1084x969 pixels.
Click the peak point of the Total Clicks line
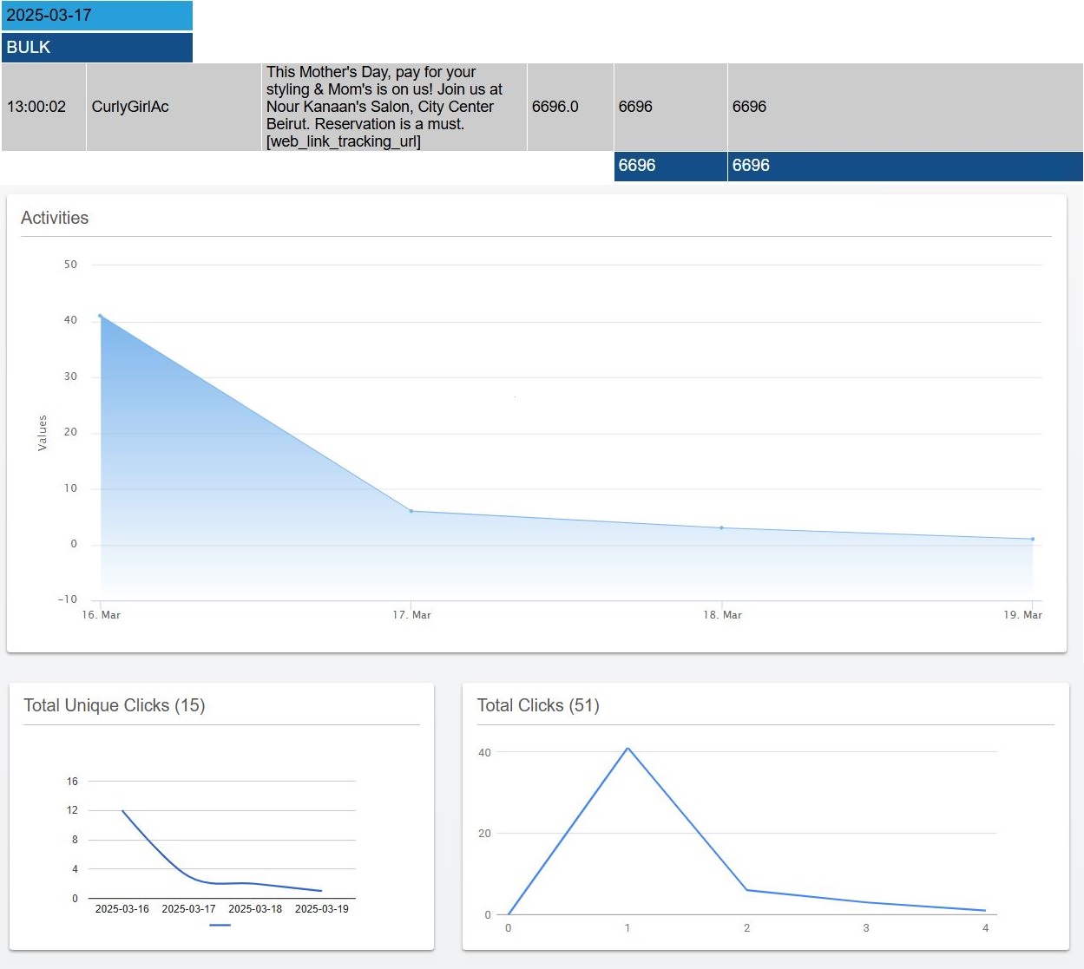pyautogui.click(x=627, y=748)
